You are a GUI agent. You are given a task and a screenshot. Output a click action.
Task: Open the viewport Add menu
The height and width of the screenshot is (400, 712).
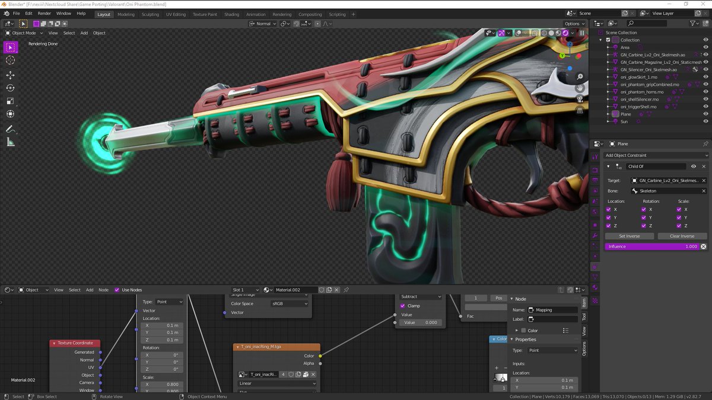(84, 33)
